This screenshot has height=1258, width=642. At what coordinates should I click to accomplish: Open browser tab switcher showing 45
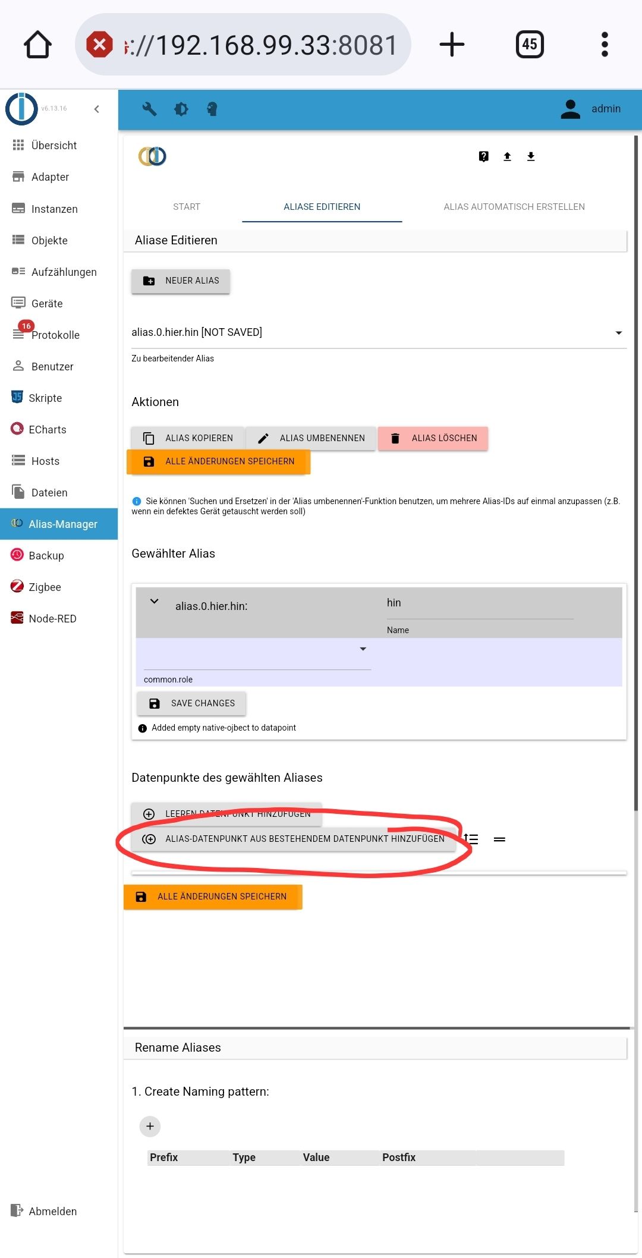[x=530, y=44]
